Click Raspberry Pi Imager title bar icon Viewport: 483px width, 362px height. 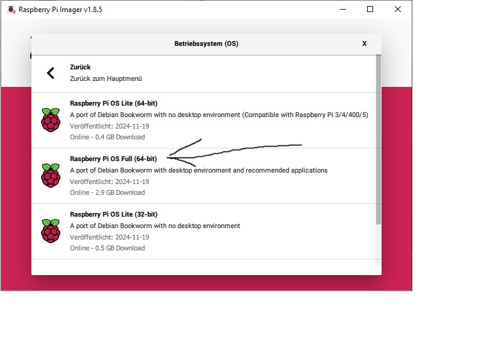(x=11, y=10)
